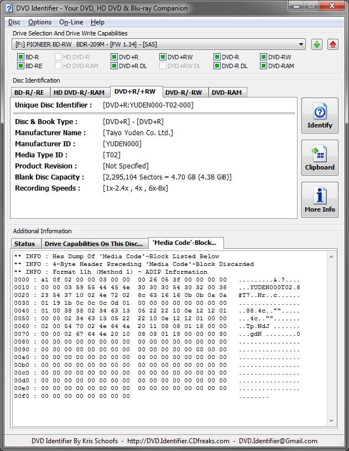Open the On-Line menu

(x=71, y=22)
